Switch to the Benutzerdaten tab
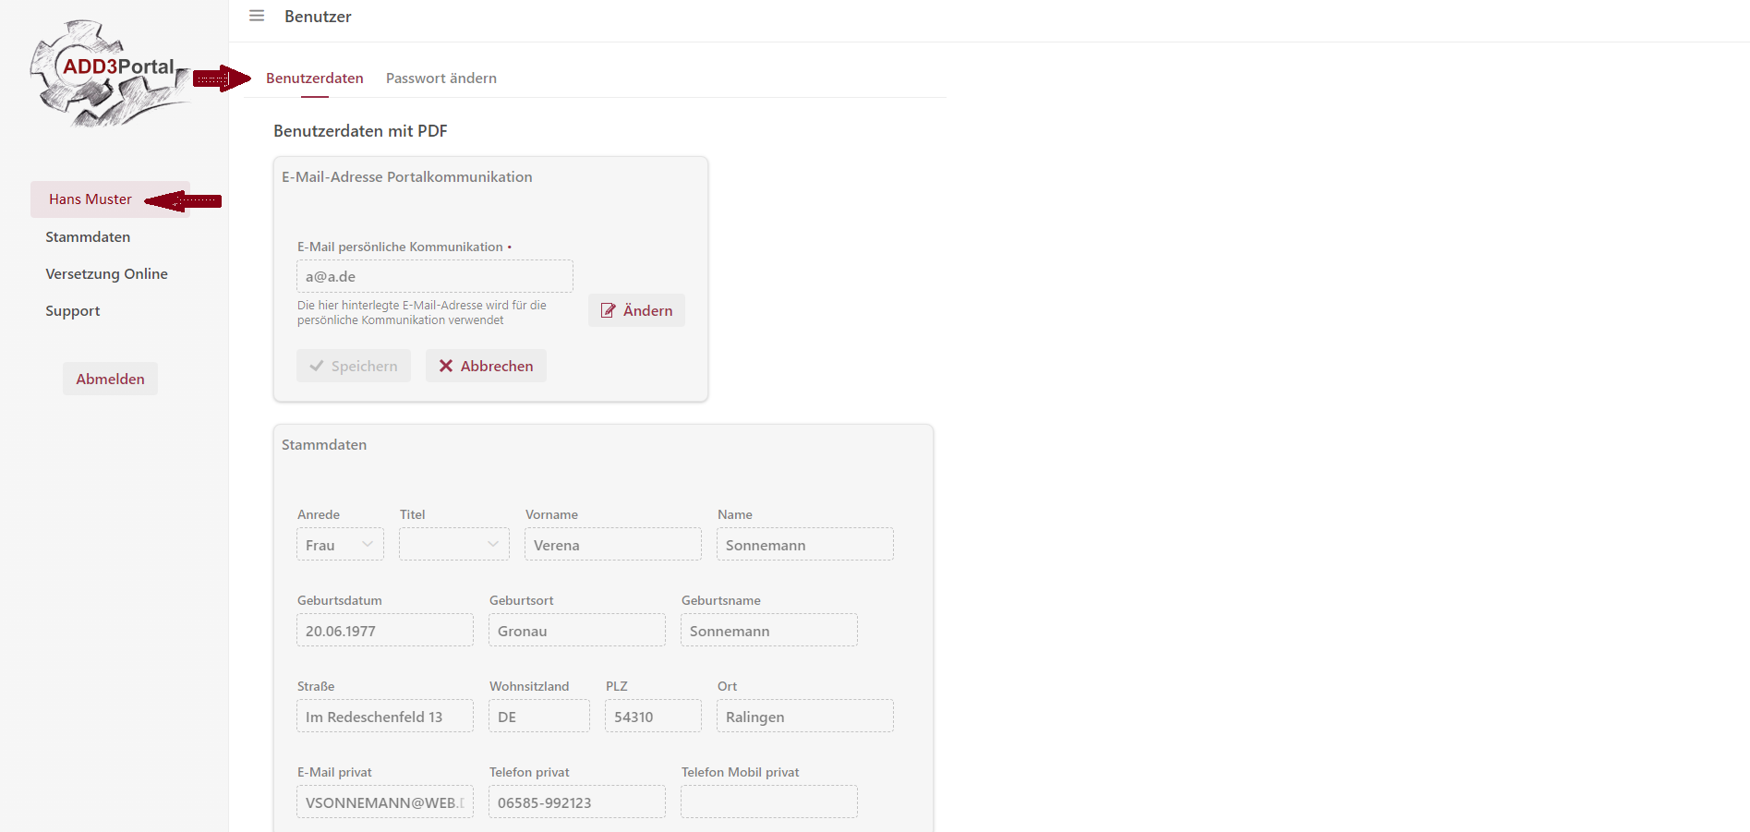 (x=314, y=78)
